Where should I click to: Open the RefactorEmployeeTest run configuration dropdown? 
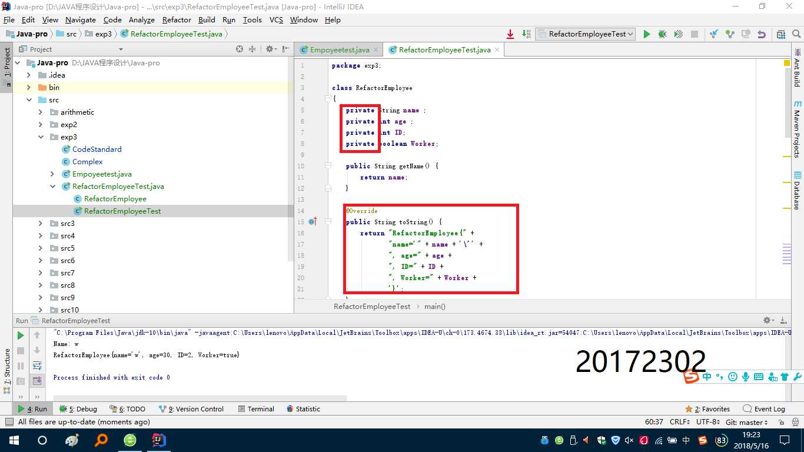pyautogui.click(x=585, y=34)
